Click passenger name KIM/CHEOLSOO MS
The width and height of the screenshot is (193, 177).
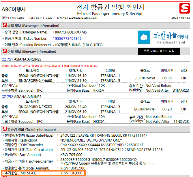coord(71,32)
